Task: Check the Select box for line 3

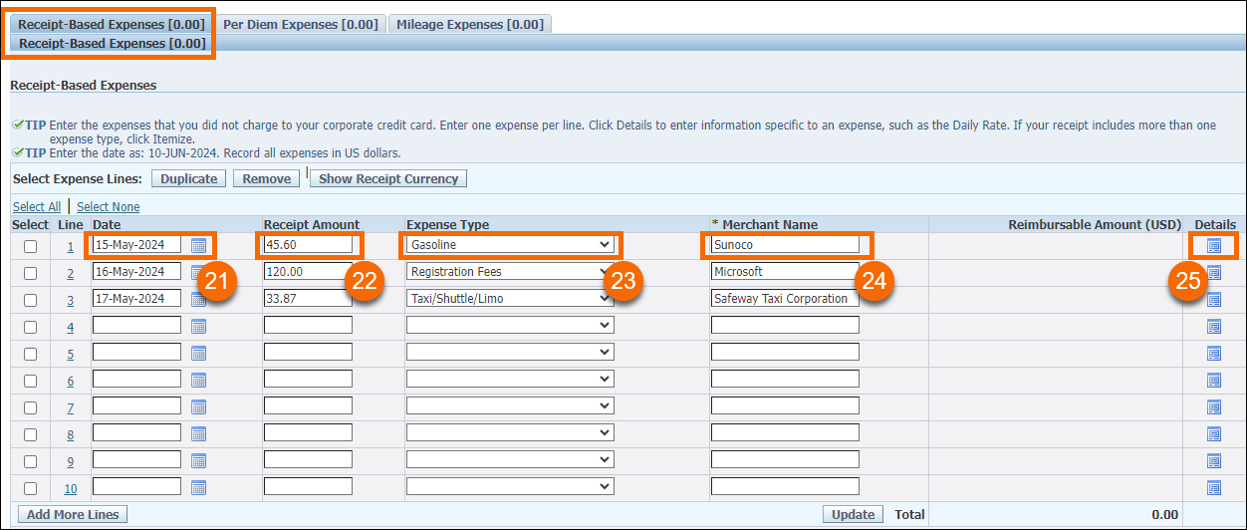Action: pyautogui.click(x=30, y=300)
